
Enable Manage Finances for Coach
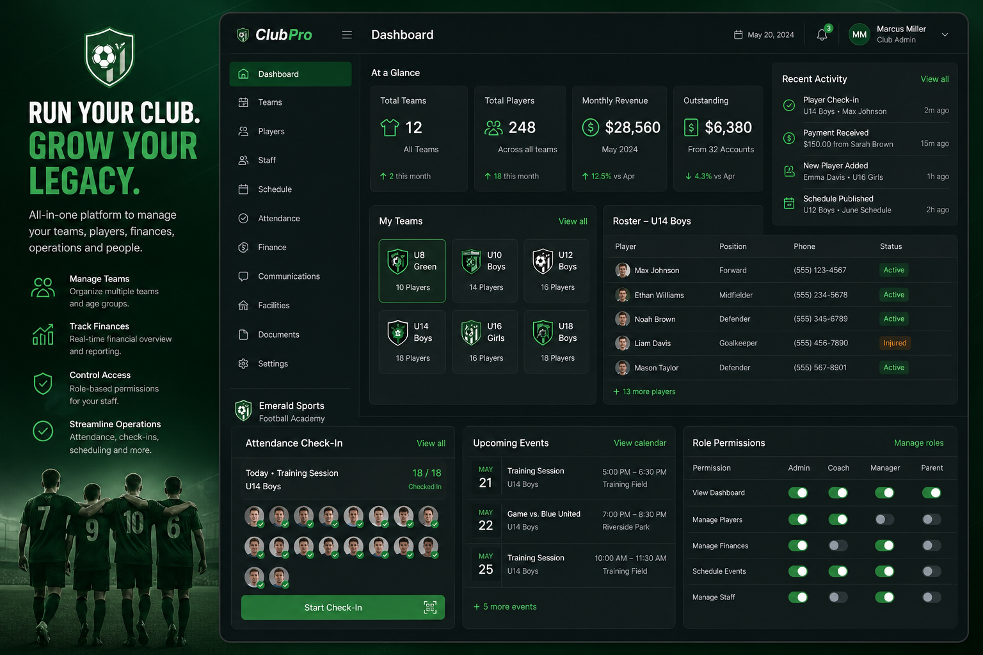click(x=838, y=546)
